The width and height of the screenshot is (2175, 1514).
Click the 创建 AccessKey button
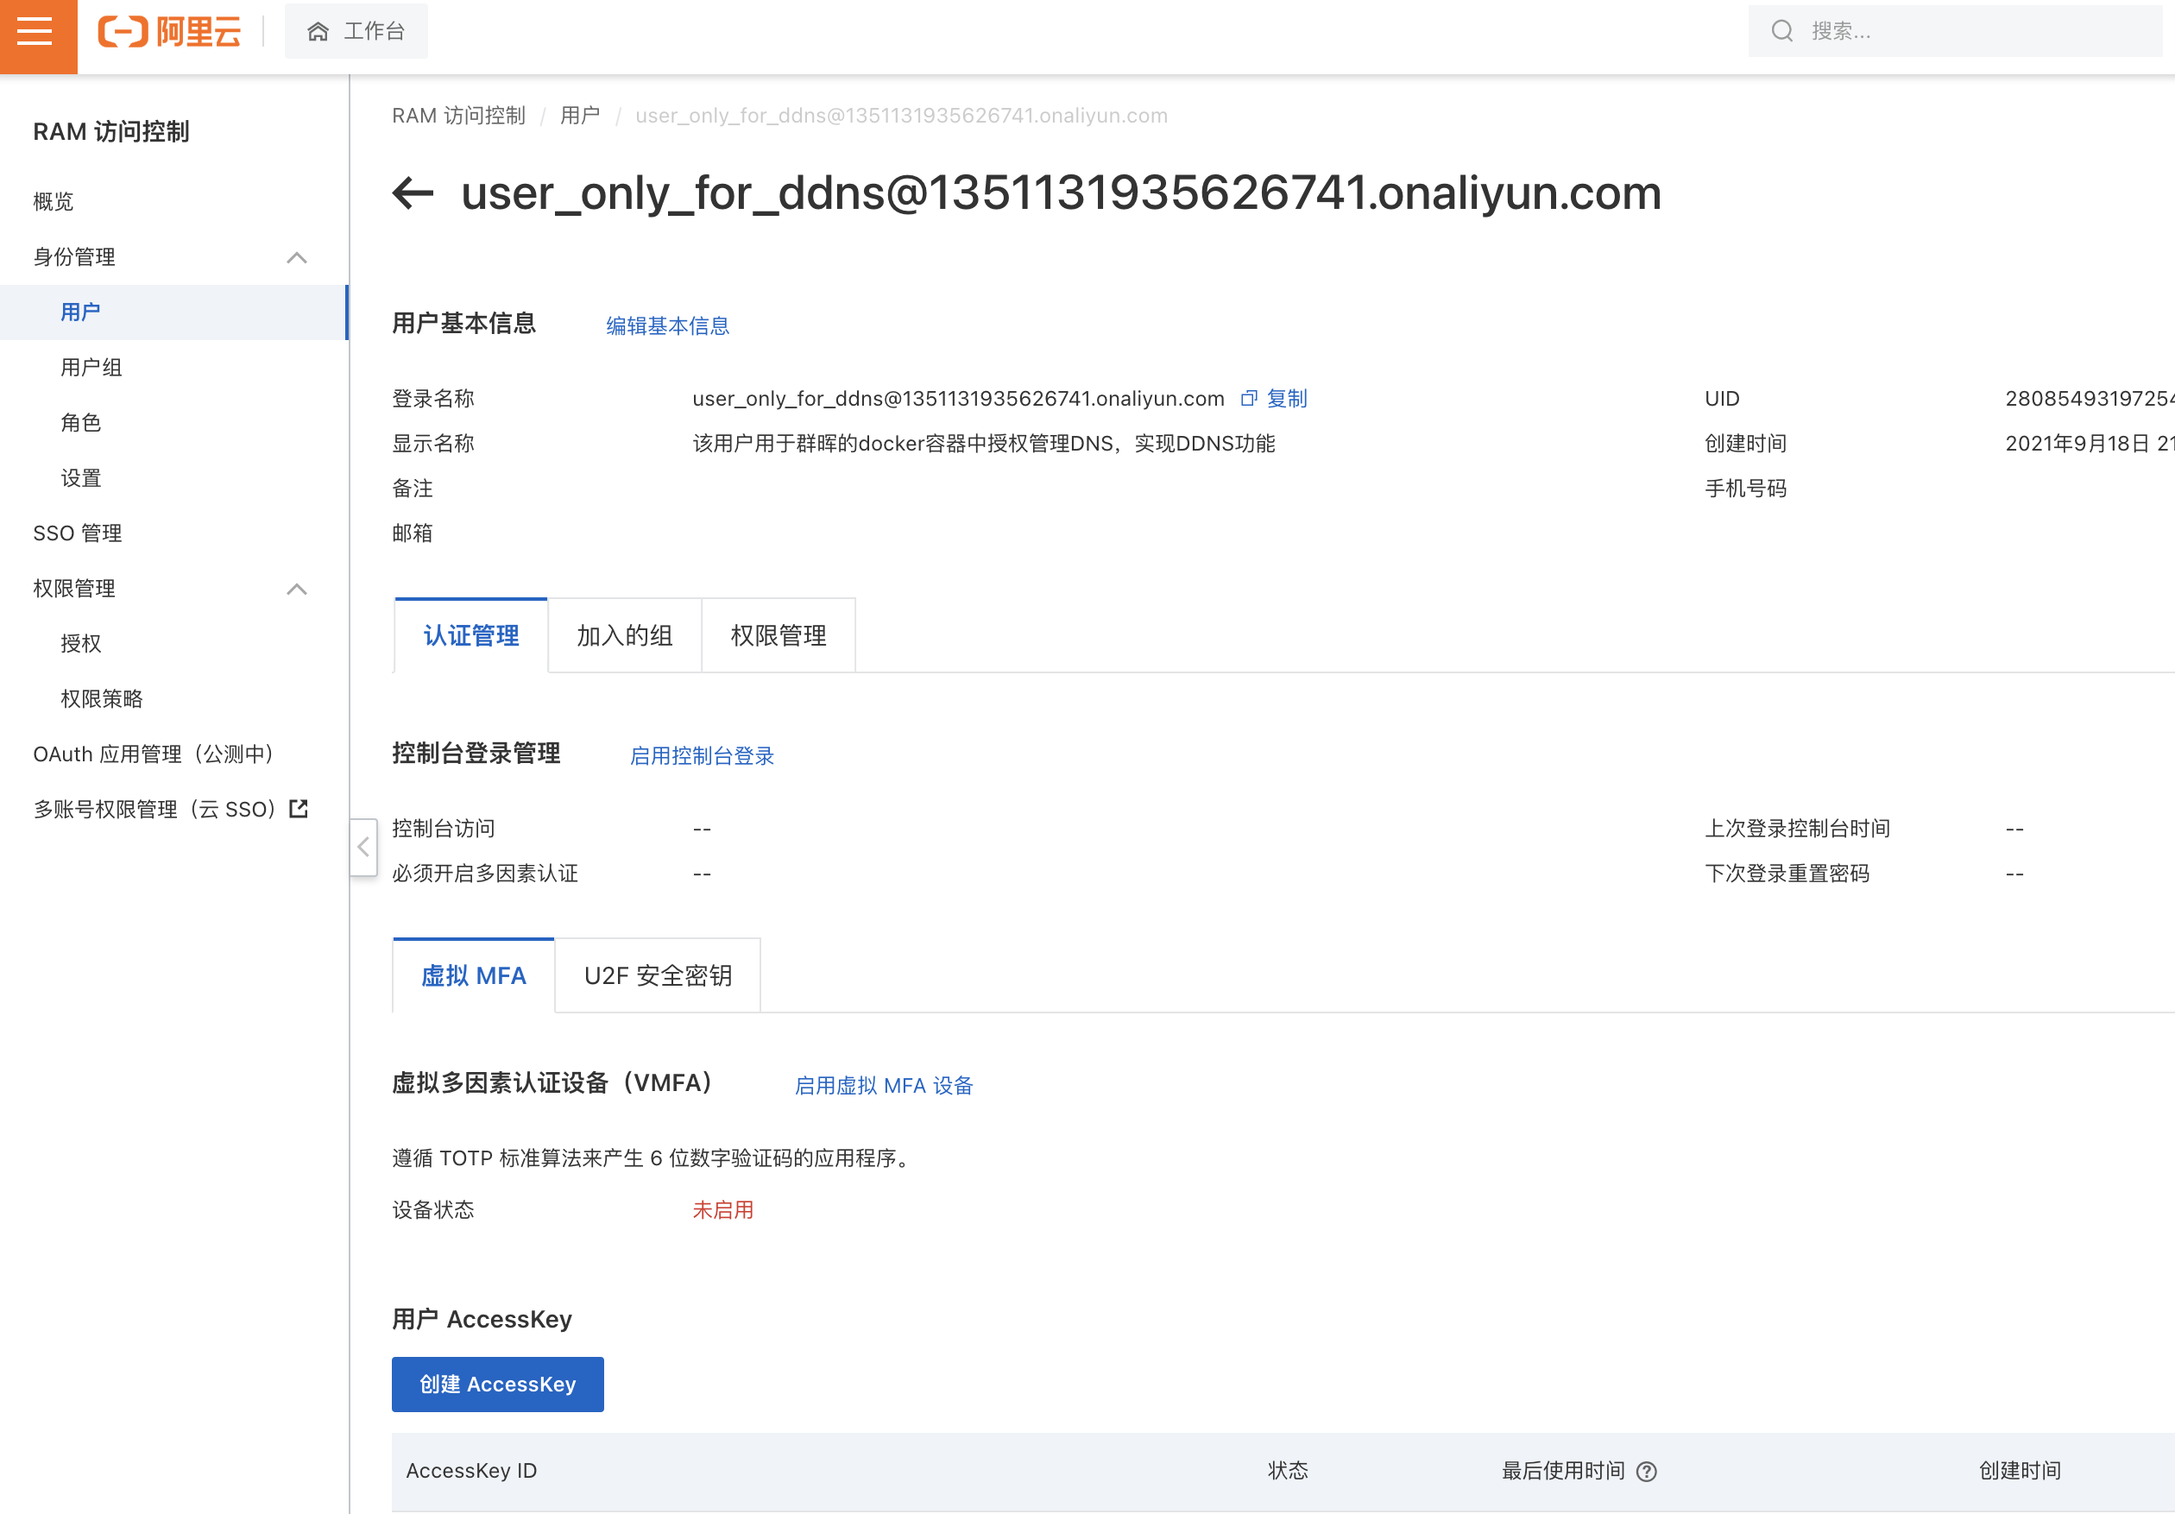pyautogui.click(x=497, y=1385)
